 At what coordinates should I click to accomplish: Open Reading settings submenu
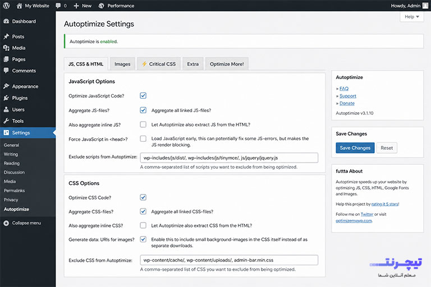(12, 164)
